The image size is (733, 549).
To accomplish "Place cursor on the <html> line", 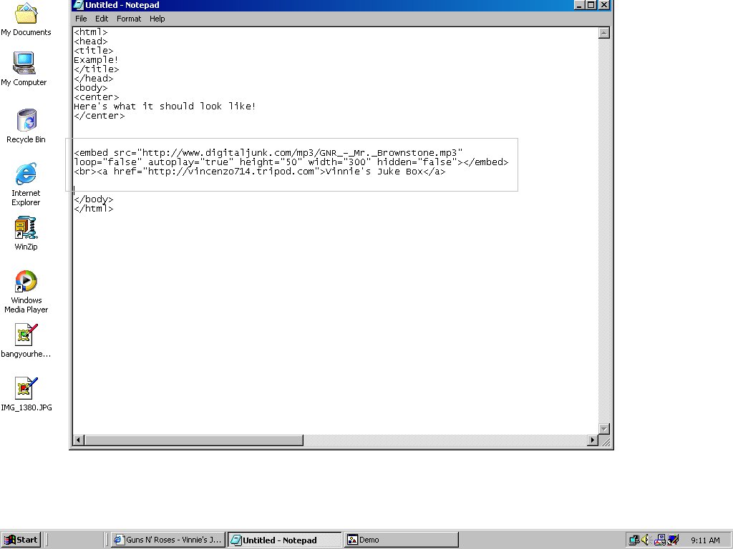I will 91,32.
